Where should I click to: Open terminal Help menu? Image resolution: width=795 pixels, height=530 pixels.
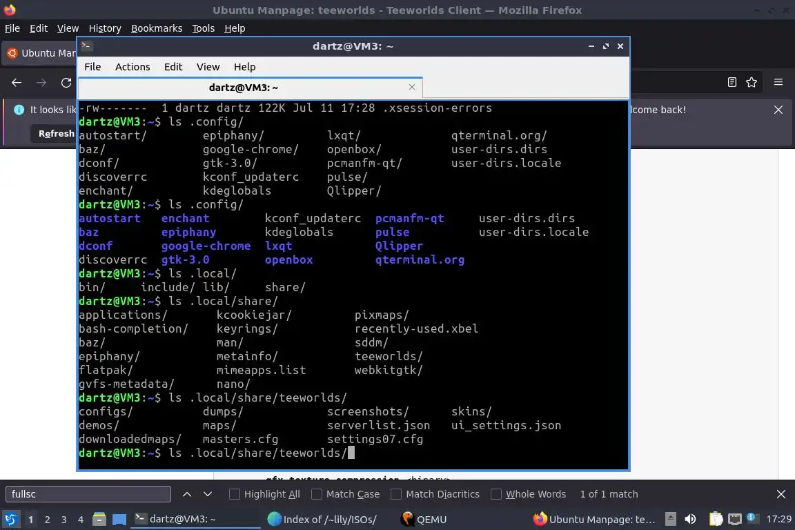pos(244,67)
